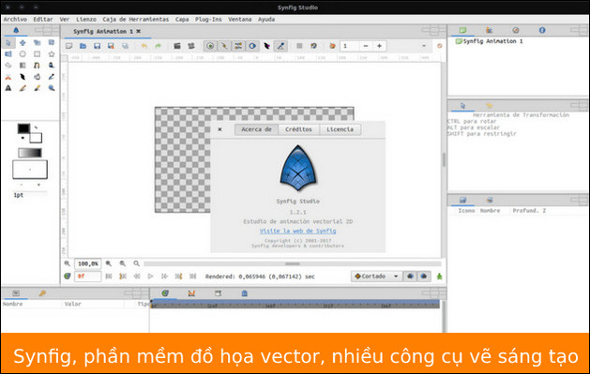The width and height of the screenshot is (590, 374).
Task: Open the Editar menu
Action: pos(43,19)
